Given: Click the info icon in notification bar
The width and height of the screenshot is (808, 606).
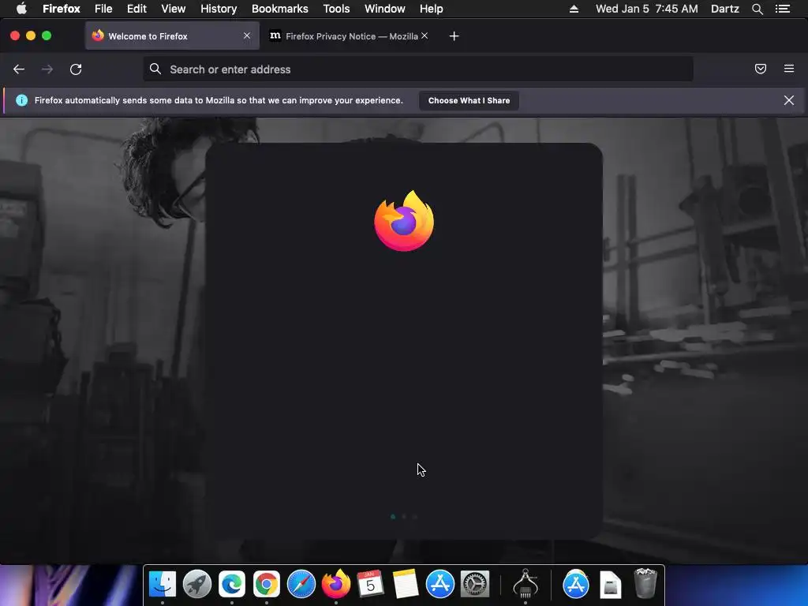Looking at the screenshot, I should click(21, 100).
